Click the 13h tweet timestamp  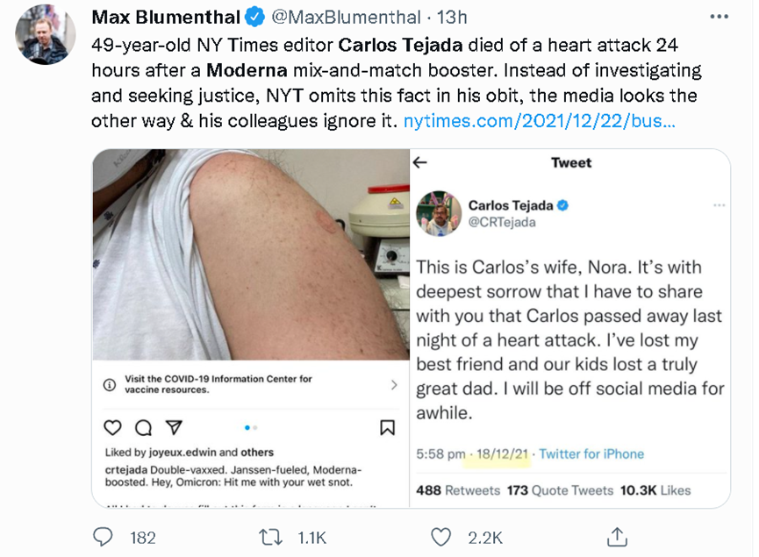[453, 18]
